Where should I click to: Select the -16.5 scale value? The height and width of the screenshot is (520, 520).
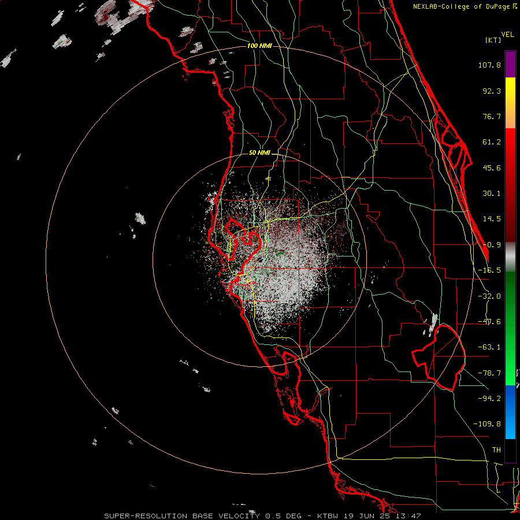[489, 270]
